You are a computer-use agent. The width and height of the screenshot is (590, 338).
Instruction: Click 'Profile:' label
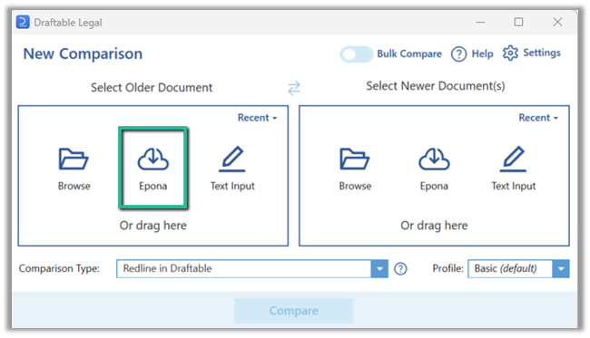pos(447,268)
